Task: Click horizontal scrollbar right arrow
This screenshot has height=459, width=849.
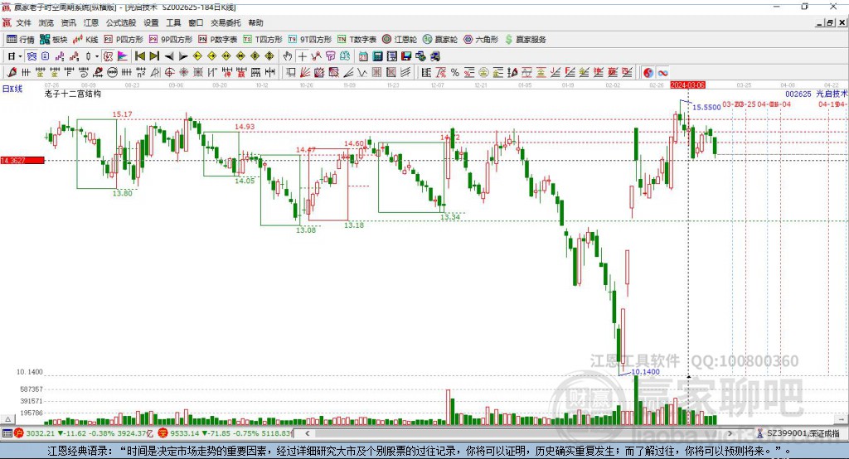Action: point(730,433)
